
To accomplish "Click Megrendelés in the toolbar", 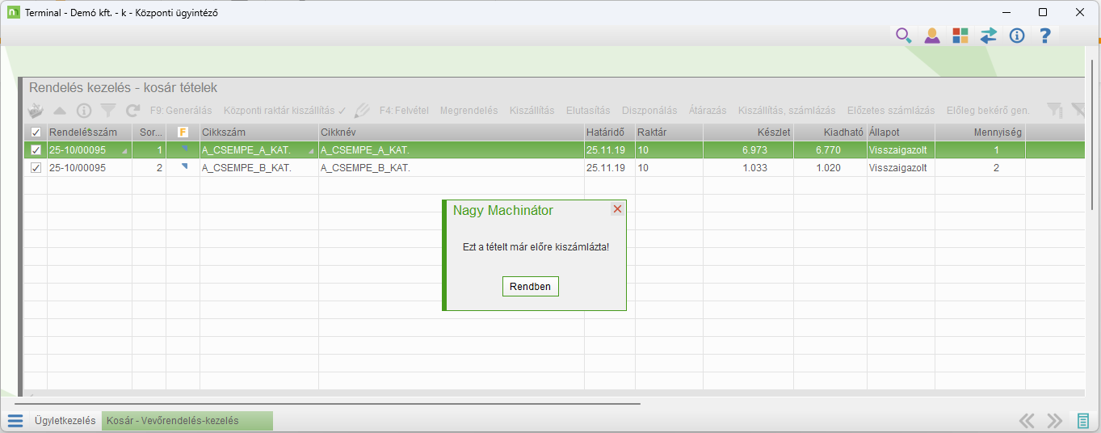I will tap(469, 110).
